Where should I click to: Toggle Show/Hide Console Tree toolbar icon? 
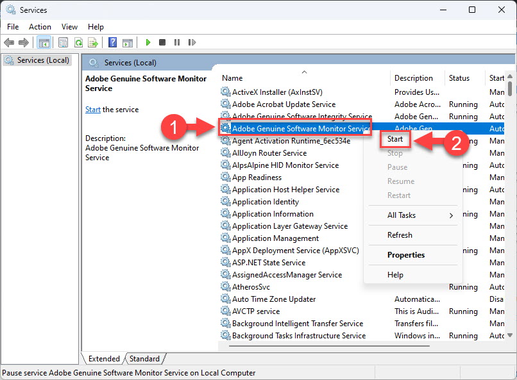tap(44, 42)
